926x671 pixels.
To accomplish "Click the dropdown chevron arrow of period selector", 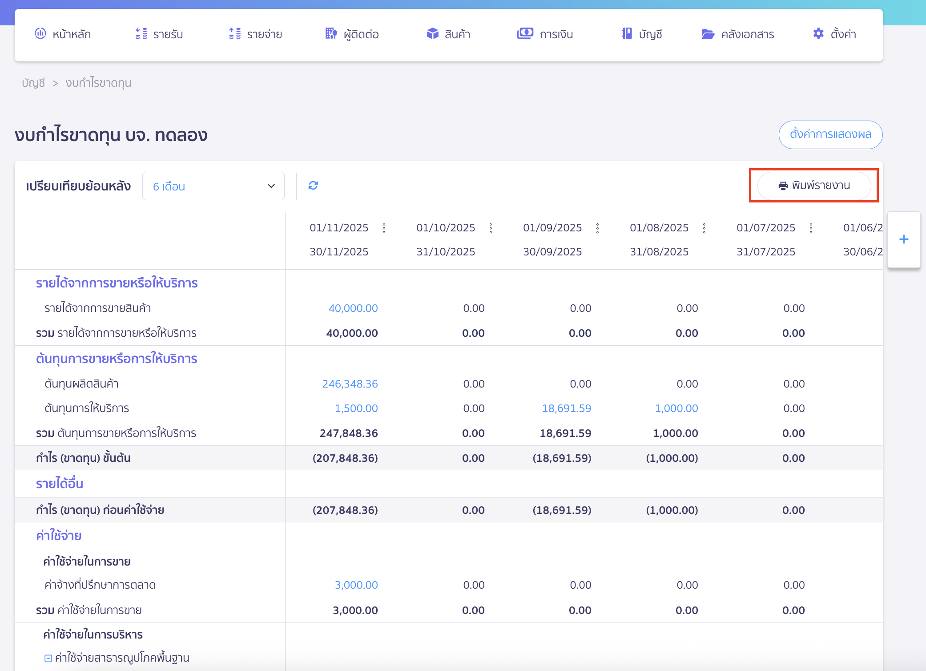I will [271, 186].
